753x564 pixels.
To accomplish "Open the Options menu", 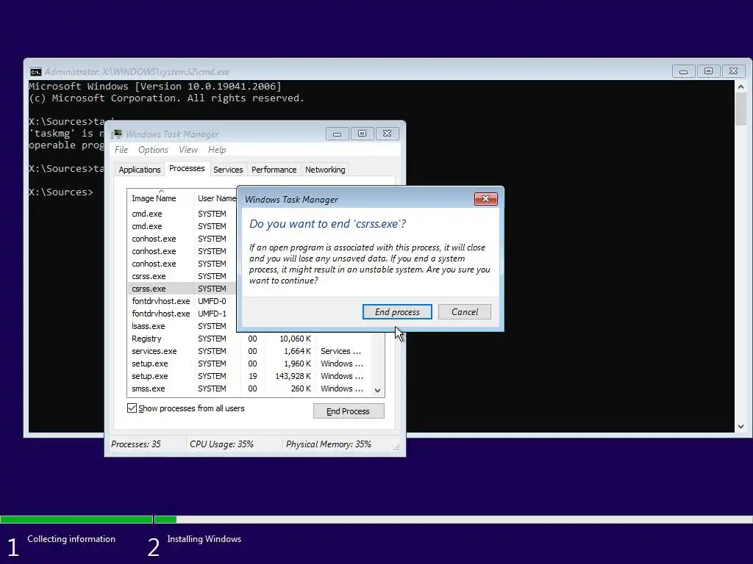I will click(153, 150).
